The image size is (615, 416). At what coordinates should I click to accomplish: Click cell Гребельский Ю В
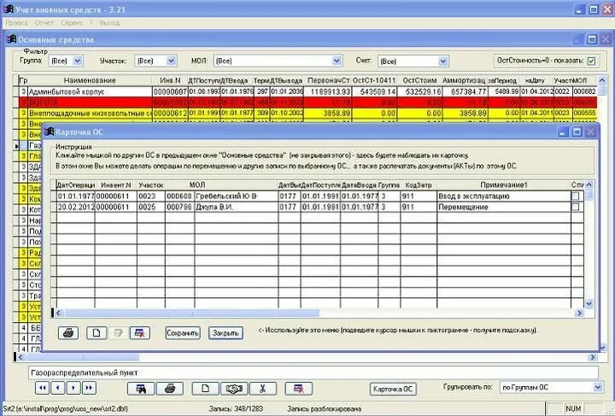point(236,196)
